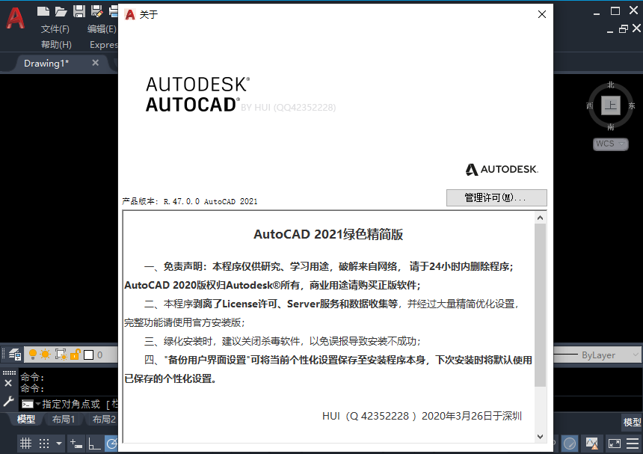The image size is (643, 454).
Task: Close the command line window with X
Action: tap(8, 383)
